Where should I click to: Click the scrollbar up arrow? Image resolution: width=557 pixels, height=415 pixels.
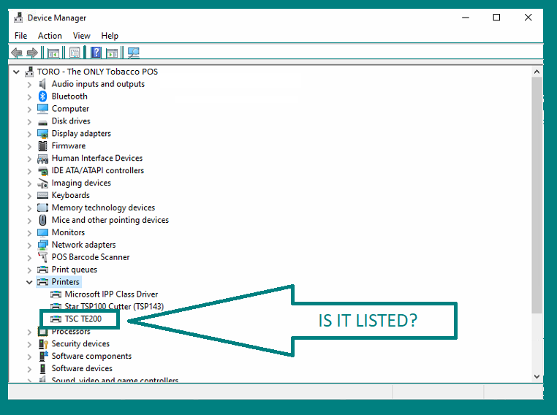coord(537,72)
